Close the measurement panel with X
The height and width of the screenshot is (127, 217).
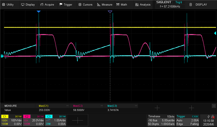click(214, 106)
